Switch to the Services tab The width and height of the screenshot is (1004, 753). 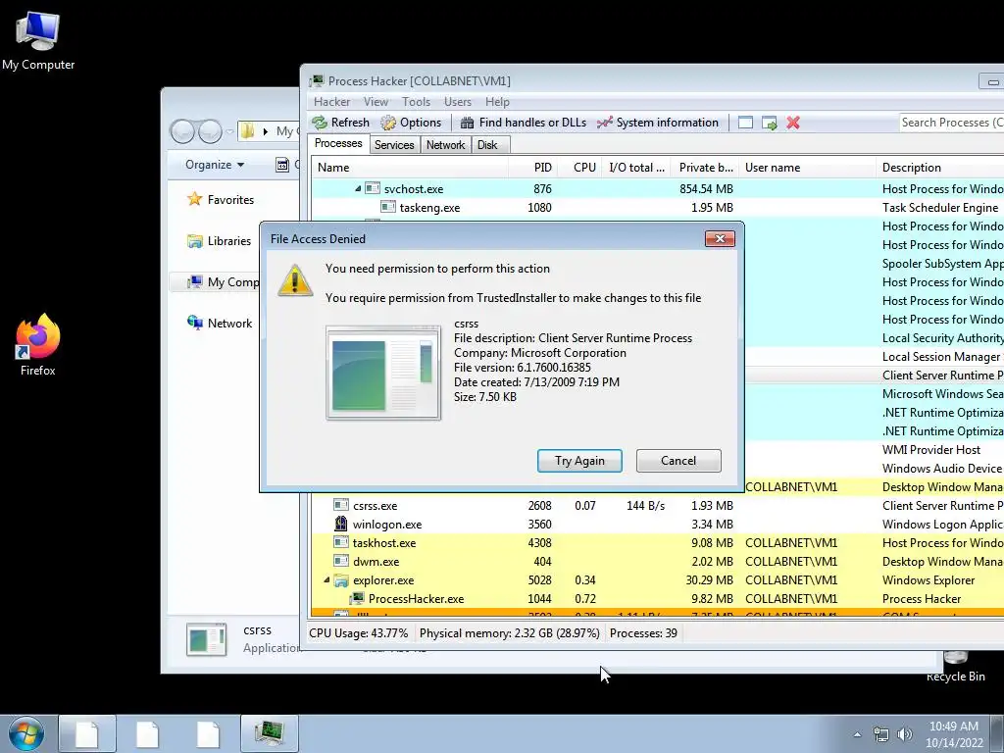(394, 145)
